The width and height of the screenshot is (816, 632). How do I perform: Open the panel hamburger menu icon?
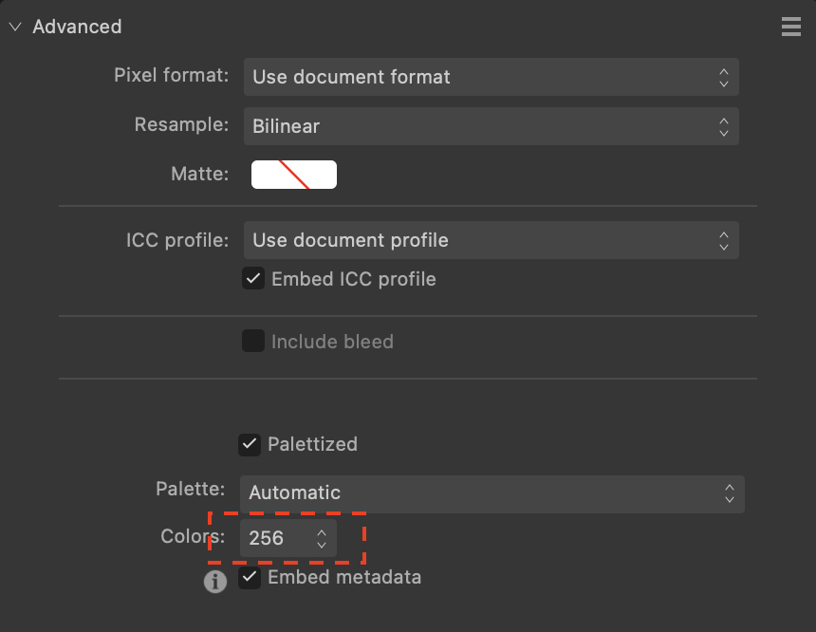click(791, 27)
